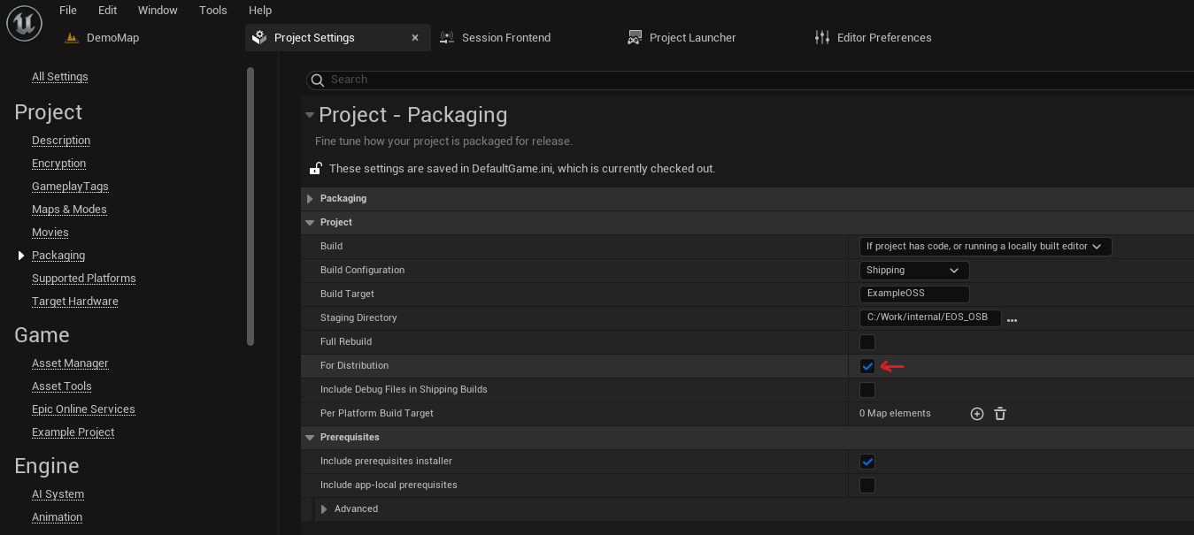Uncheck For Distribution
Image resolution: width=1194 pixels, height=535 pixels.
click(x=867, y=365)
